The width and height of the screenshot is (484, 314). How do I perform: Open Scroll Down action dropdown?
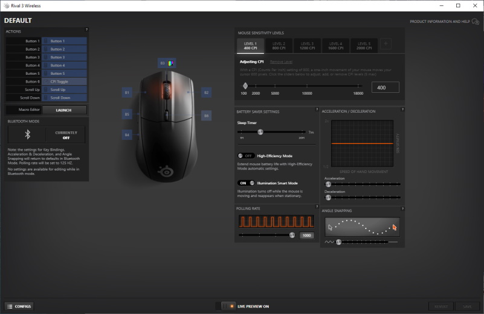[64, 98]
